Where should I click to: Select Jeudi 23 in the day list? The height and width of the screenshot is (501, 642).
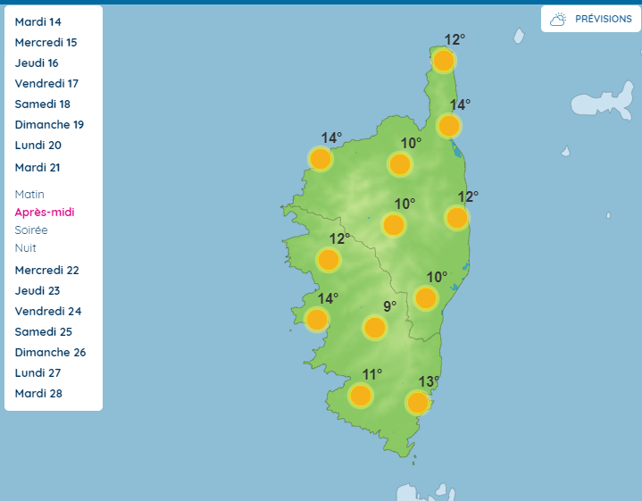pos(38,290)
